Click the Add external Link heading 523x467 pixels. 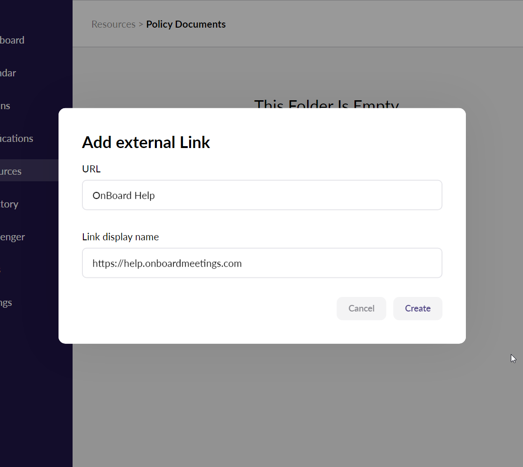146,142
